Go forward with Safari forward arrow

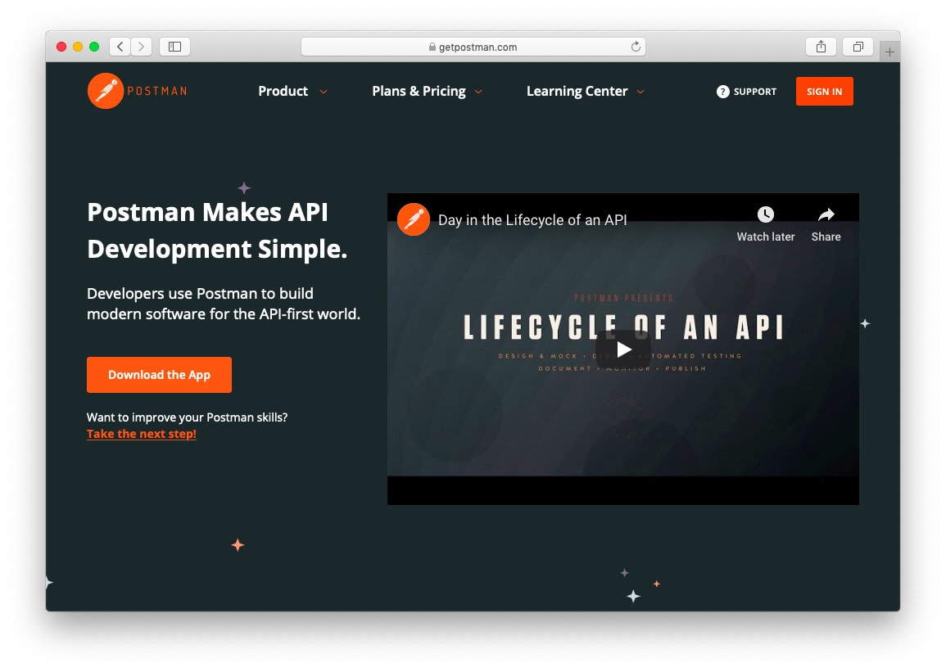coord(141,47)
